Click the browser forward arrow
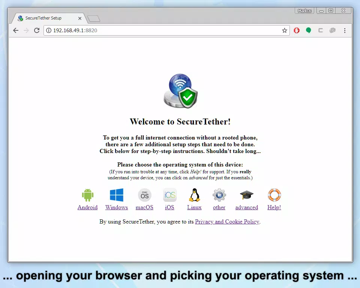This screenshot has height=288, width=360. (x=26, y=30)
